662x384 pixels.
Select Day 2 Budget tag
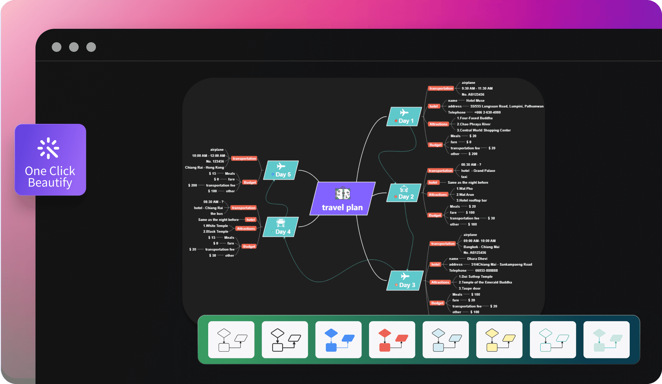point(435,215)
